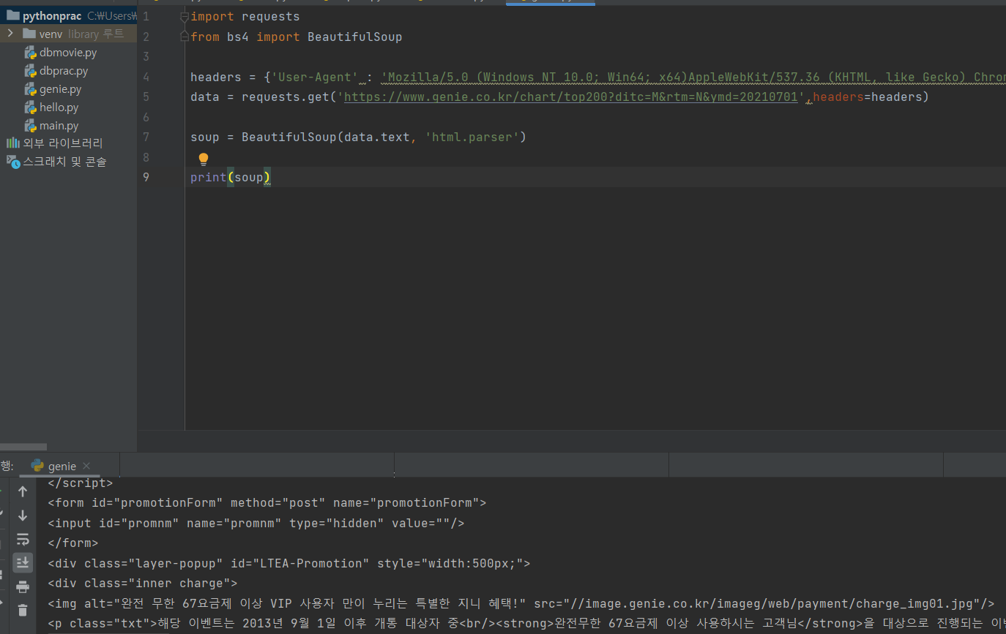1006x634 pixels.
Task: Click the Python icon beside hello.py
Action: [x=30, y=107]
